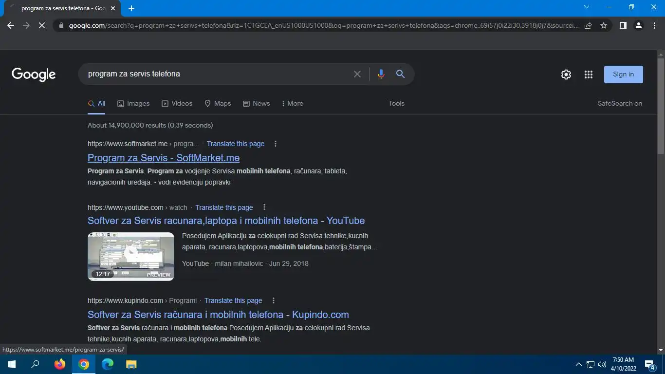Go back to the previous page
Viewport: 665px width, 374px height.
11,25
